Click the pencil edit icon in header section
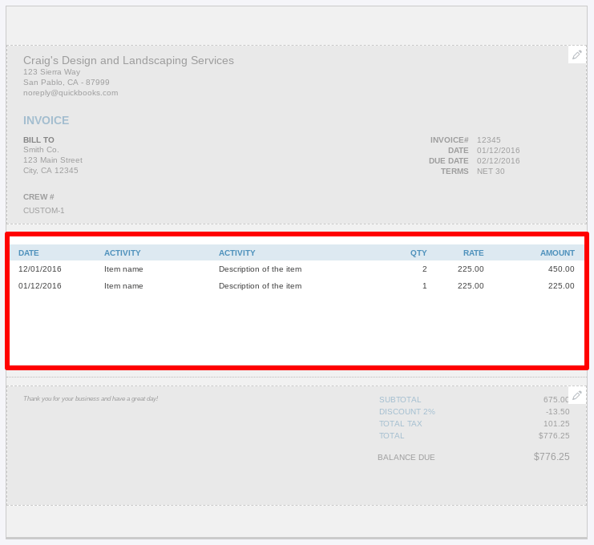Image resolution: width=594 pixels, height=545 pixels. [577, 54]
